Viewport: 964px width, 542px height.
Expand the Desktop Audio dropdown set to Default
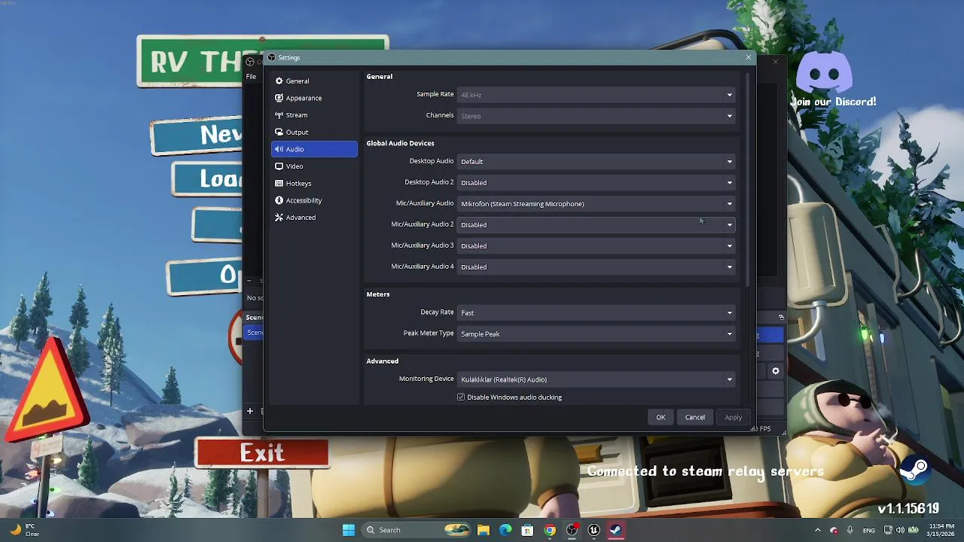(596, 161)
